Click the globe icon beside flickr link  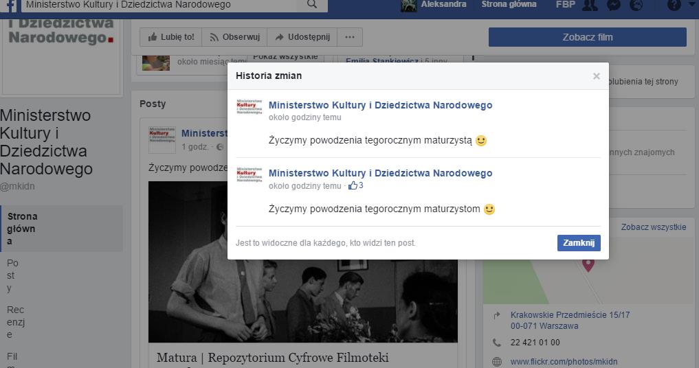click(x=497, y=362)
